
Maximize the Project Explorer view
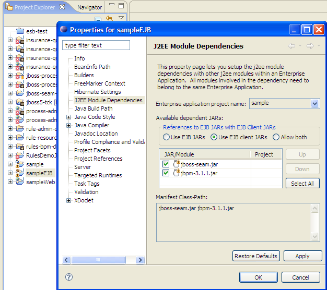click(x=121, y=6)
